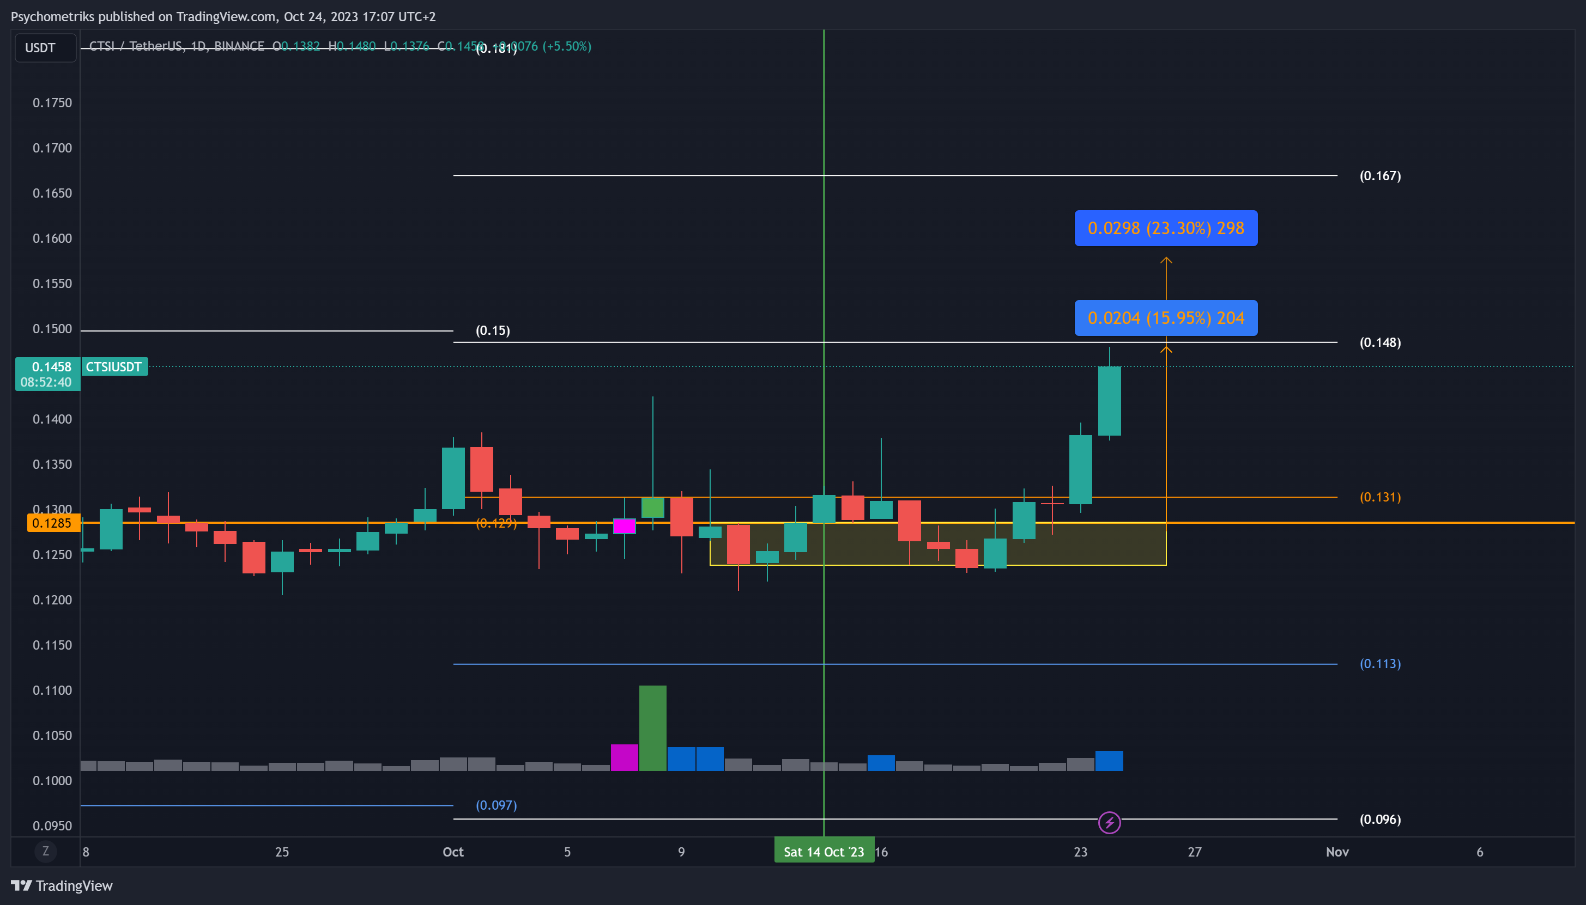
Task: Click the magenta volume bar
Action: [625, 757]
